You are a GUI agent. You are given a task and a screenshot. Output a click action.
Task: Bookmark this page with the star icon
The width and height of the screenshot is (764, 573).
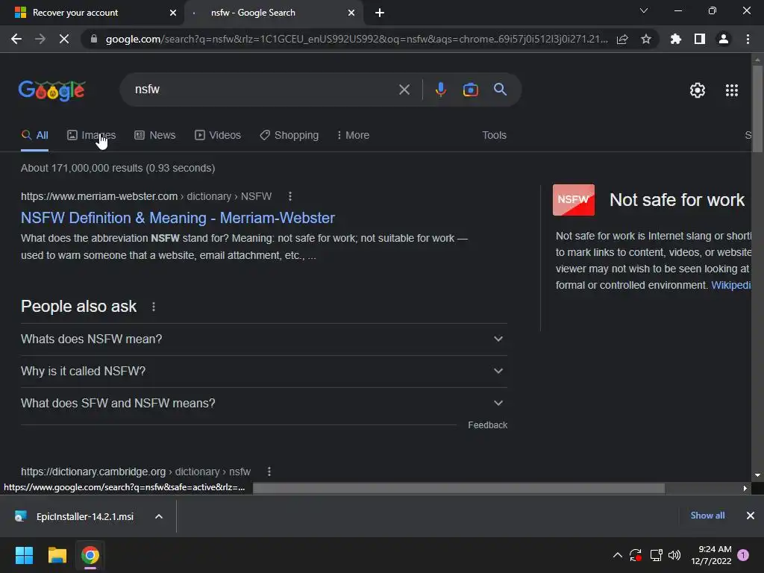(x=646, y=39)
